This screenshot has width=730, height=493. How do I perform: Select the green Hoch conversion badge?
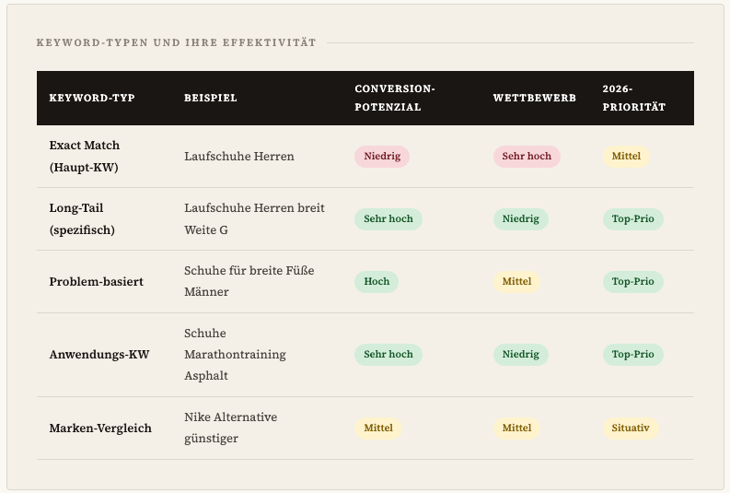(x=377, y=282)
